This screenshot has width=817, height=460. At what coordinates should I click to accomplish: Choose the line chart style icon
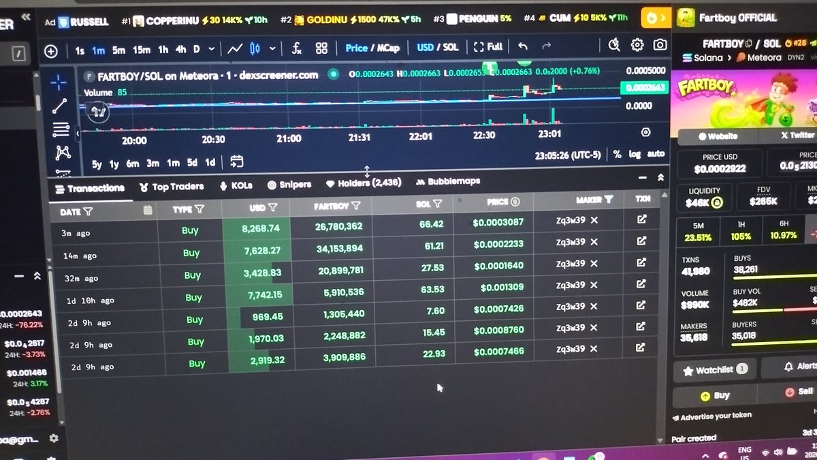coord(236,48)
